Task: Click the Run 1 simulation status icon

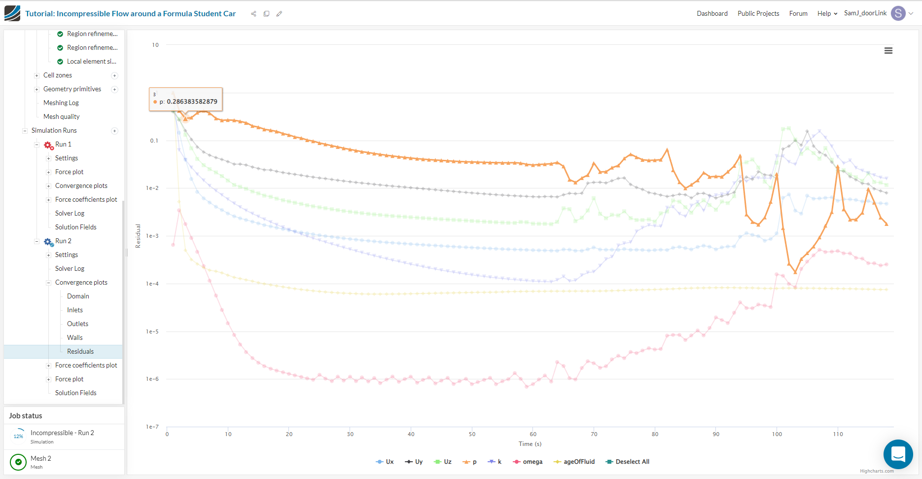Action: tap(48, 145)
